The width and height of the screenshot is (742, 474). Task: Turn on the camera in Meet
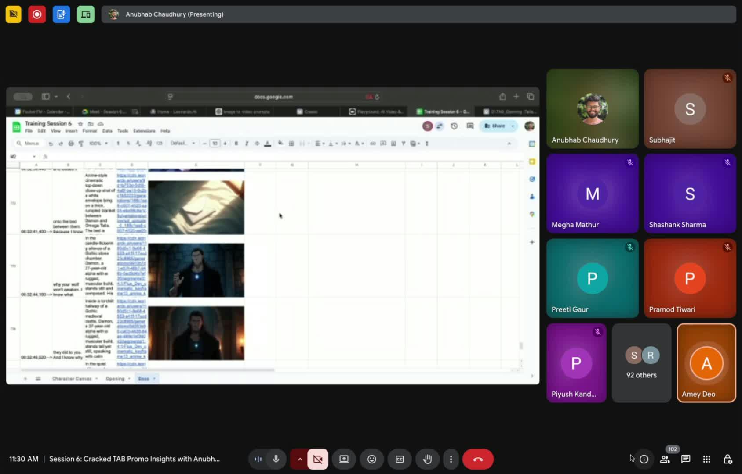318,459
